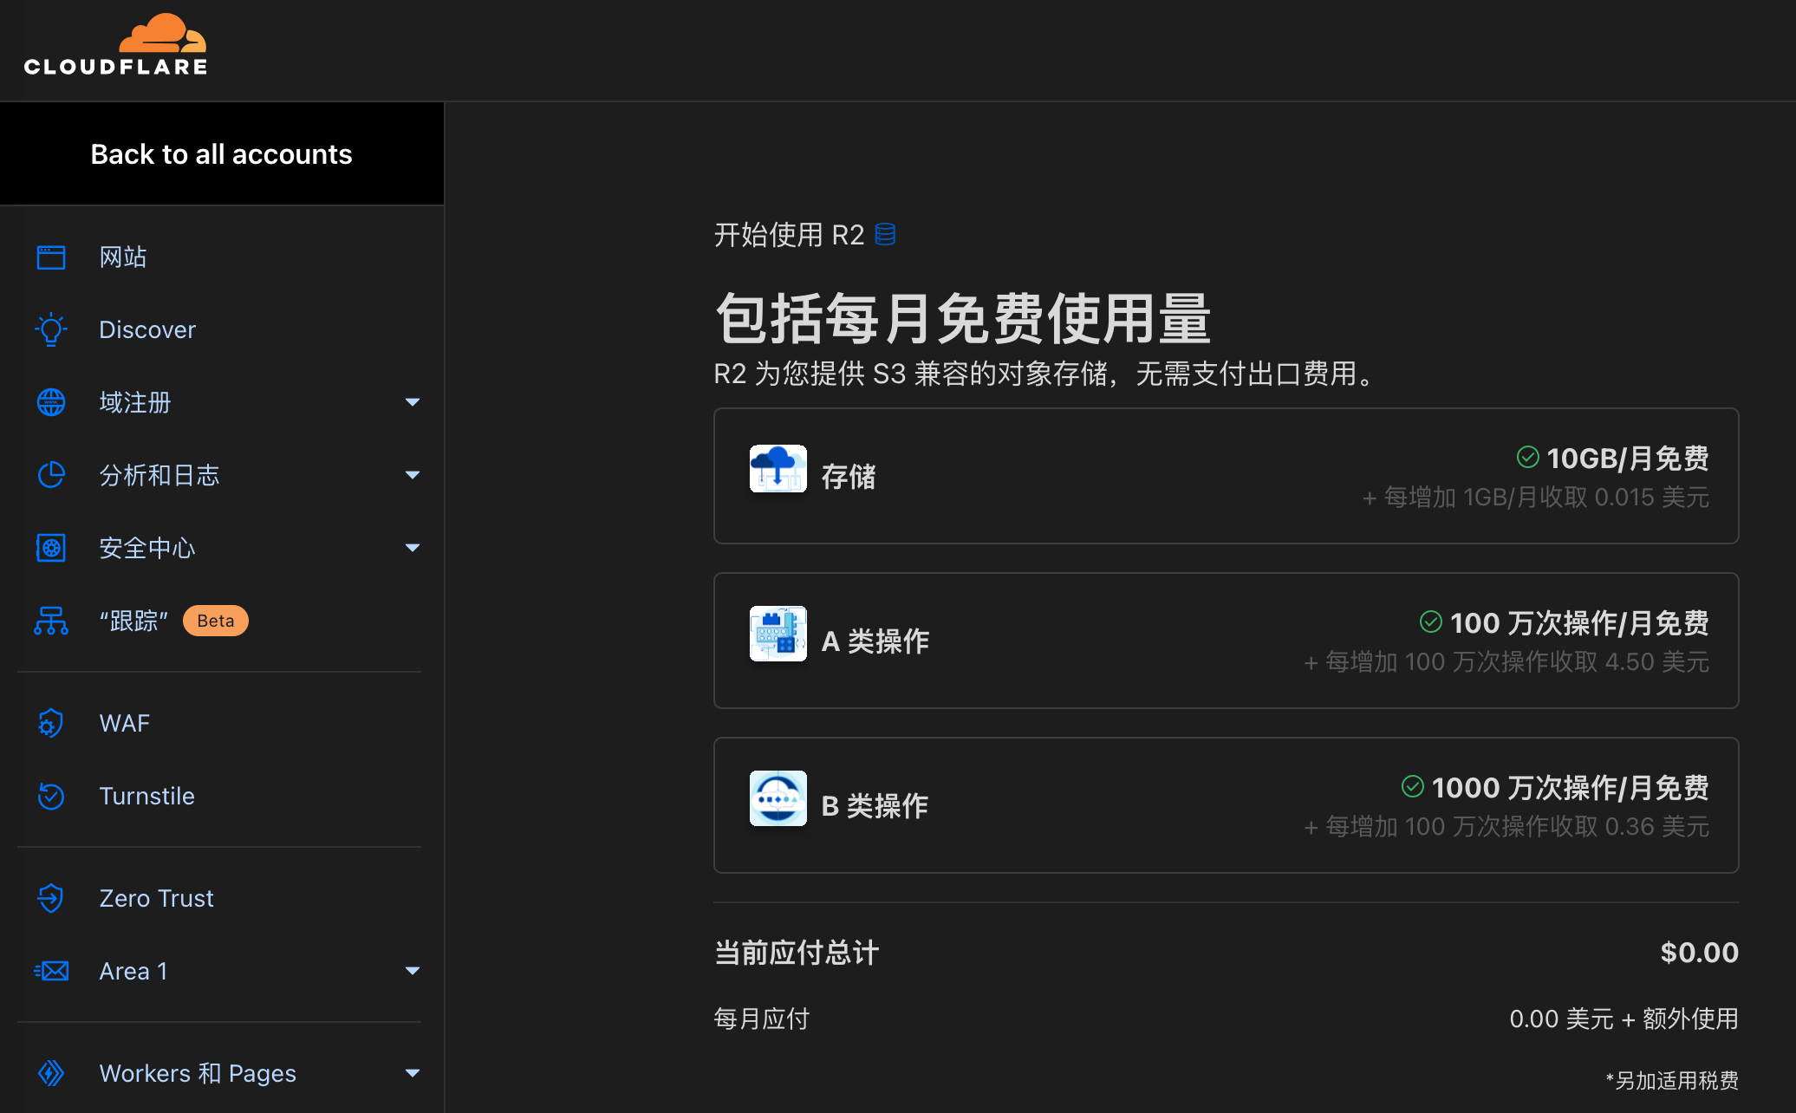Click the Zero Trust shield icon
Image resolution: width=1796 pixels, height=1113 pixels.
pos(50,898)
